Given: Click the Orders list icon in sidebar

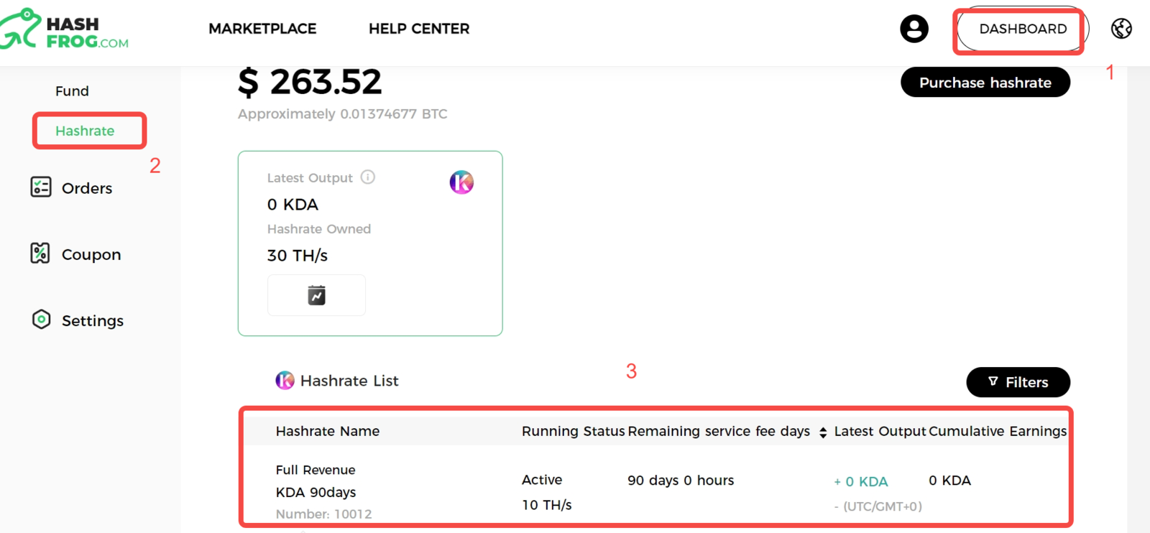Looking at the screenshot, I should (x=41, y=187).
